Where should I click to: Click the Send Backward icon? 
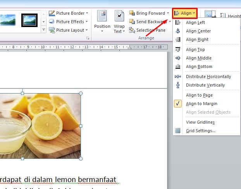(132, 22)
